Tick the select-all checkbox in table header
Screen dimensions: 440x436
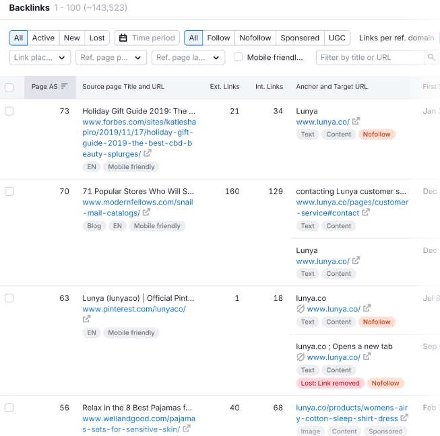9,87
